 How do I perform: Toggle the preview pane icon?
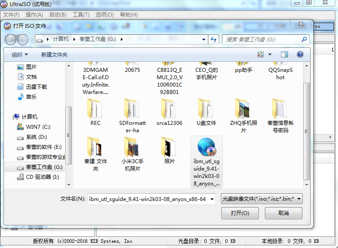(x=284, y=54)
